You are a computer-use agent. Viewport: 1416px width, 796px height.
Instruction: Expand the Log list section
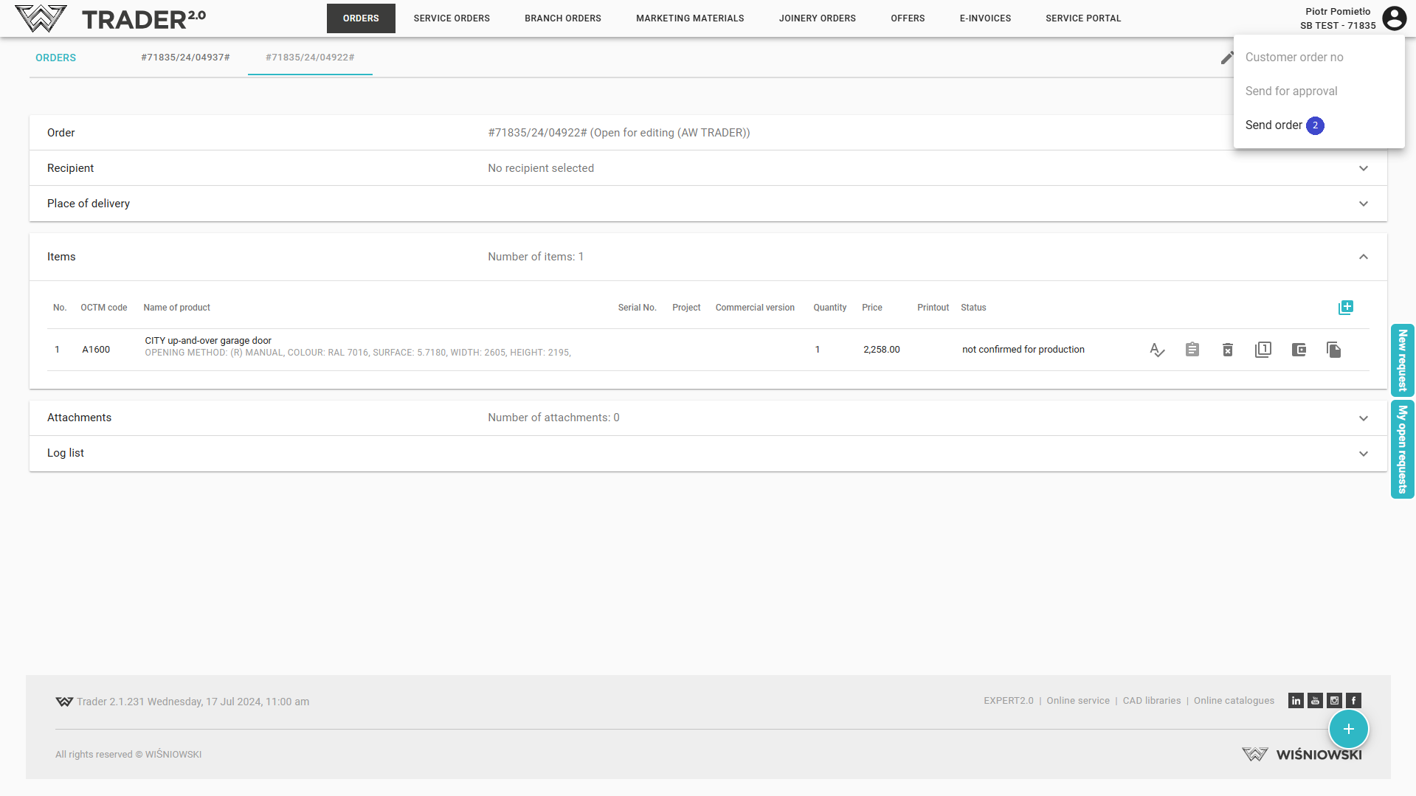click(x=1363, y=454)
